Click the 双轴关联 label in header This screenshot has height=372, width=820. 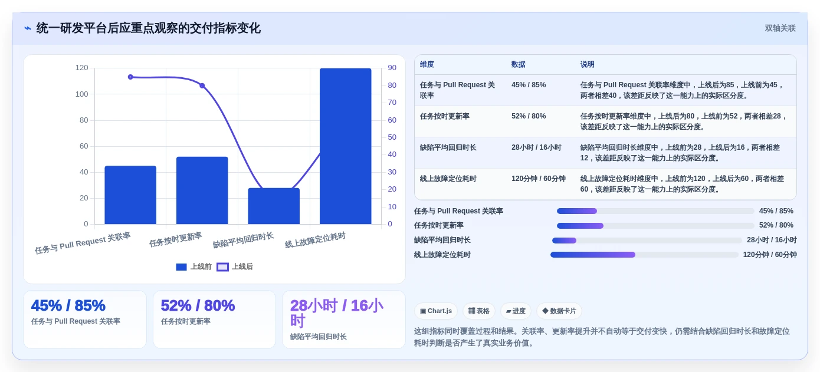coord(780,28)
